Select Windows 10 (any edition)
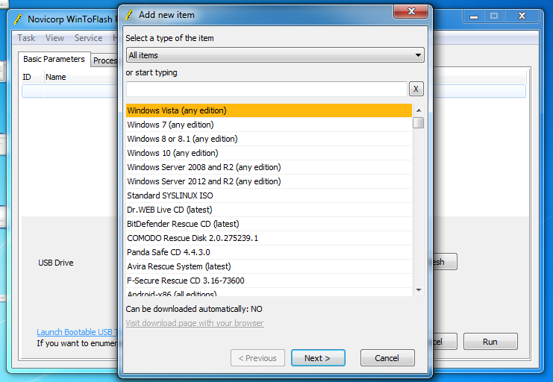553x382 pixels. 269,153
